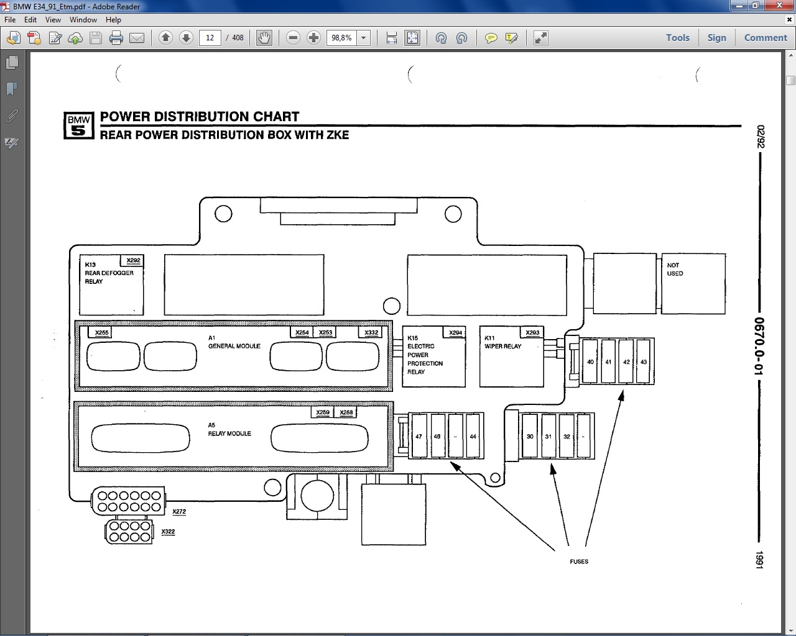Open the Tools pane
Viewport: 796px width, 636px height.
click(677, 37)
